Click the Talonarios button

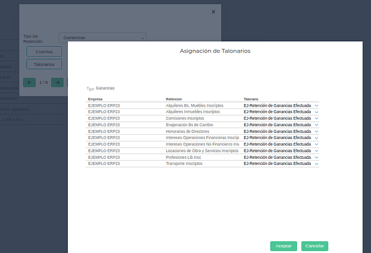pyautogui.click(x=44, y=64)
